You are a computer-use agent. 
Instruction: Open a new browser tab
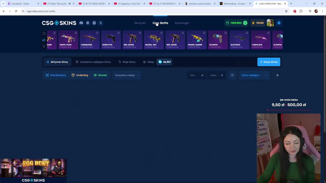(x=291, y=4)
